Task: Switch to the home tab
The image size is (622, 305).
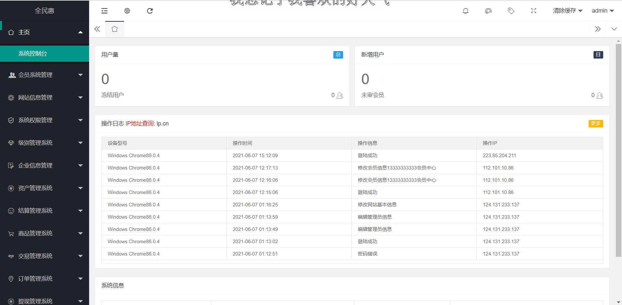Action: pyautogui.click(x=114, y=29)
